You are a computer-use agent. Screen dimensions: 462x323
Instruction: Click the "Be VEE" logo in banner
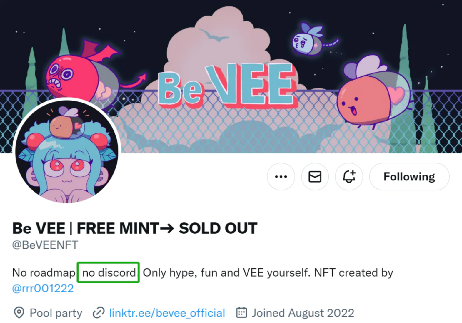[226, 86]
